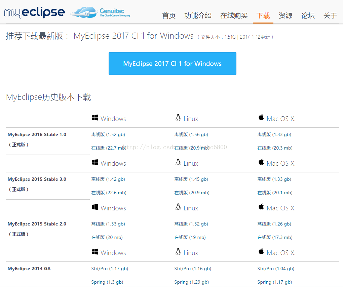
Task: Download 2014 GA Linux Std/Pro (1.16 gb)
Action: (193, 269)
